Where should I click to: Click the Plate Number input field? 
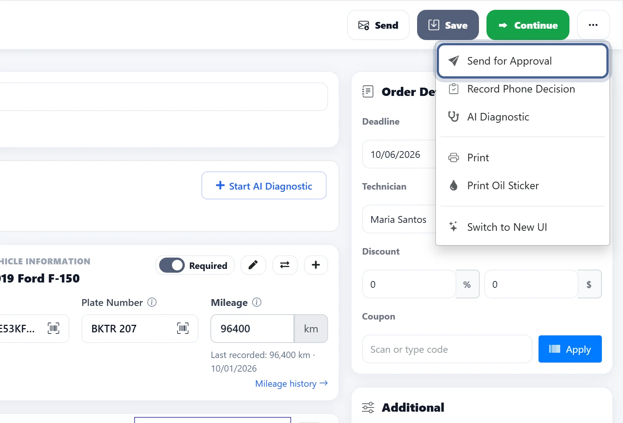tap(140, 329)
